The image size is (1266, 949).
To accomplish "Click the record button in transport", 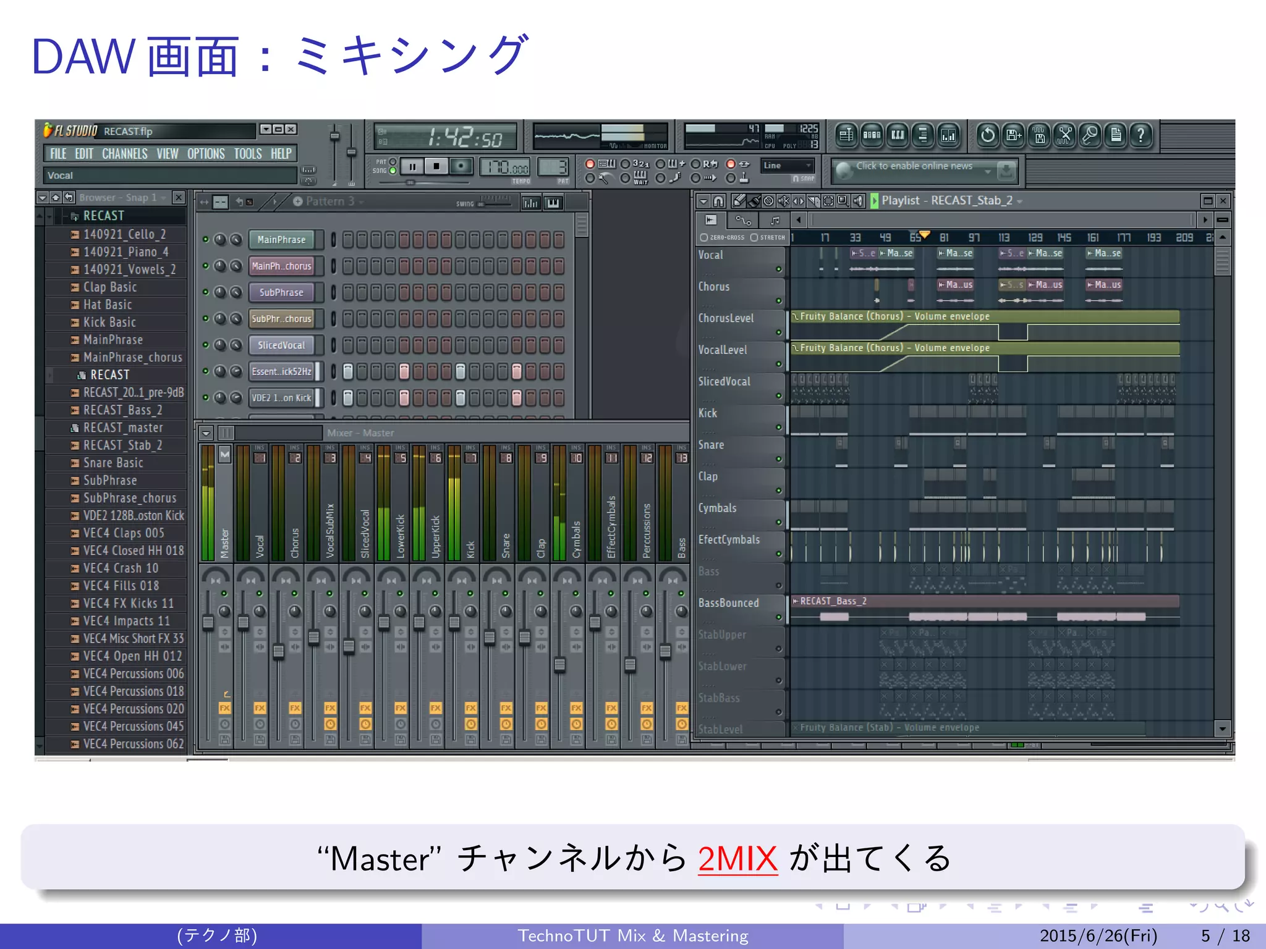I will click(x=461, y=166).
